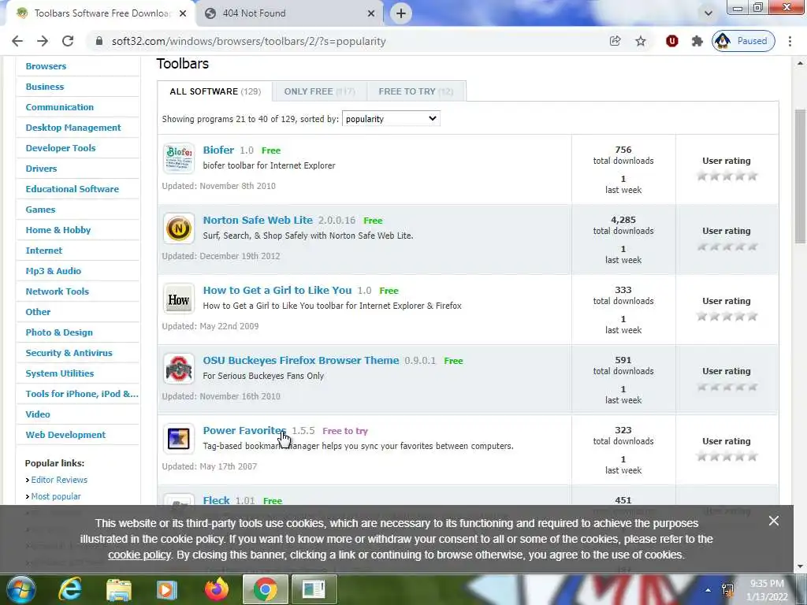Open the tab search chevron

coord(708,13)
